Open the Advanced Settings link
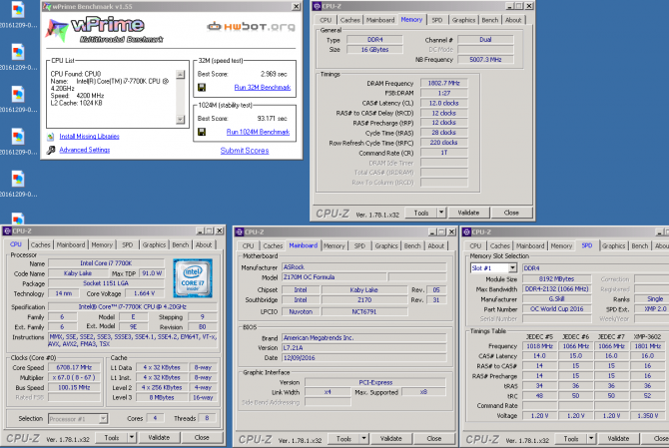 pyautogui.click(x=85, y=150)
